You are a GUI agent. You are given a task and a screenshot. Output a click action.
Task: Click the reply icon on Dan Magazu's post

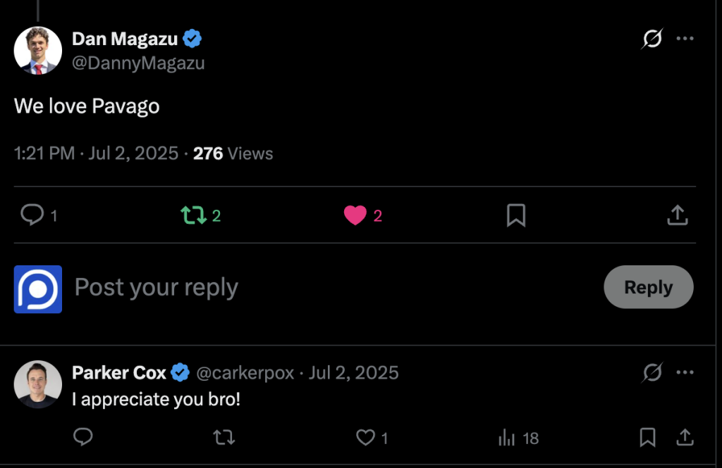32,215
